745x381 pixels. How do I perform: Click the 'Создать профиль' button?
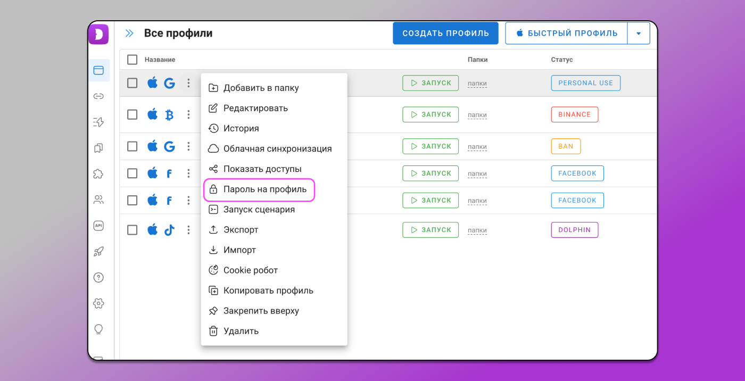(x=445, y=33)
